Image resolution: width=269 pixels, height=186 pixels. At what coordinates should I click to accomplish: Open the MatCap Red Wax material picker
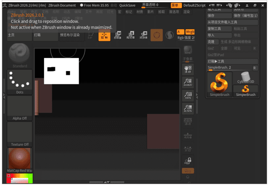tap(19, 159)
